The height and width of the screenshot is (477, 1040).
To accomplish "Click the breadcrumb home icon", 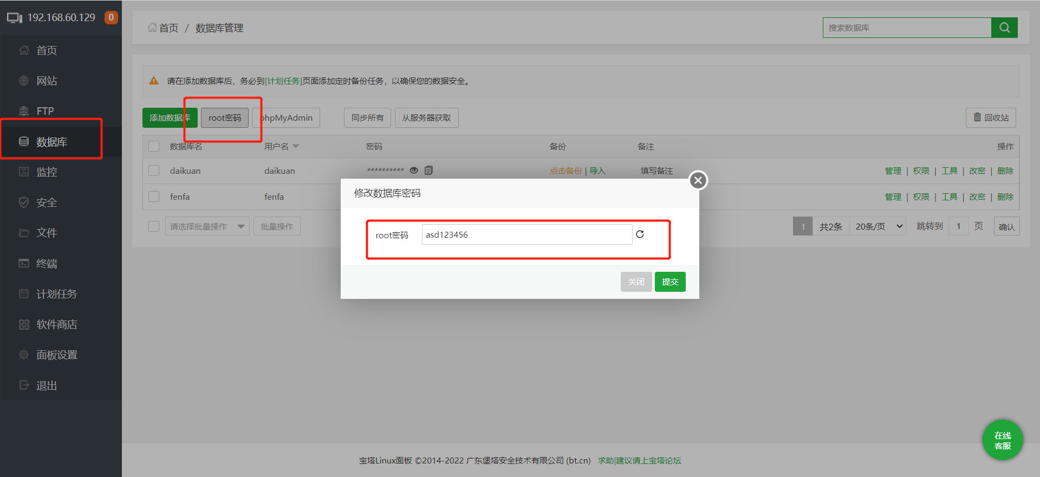I will tap(152, 28).
